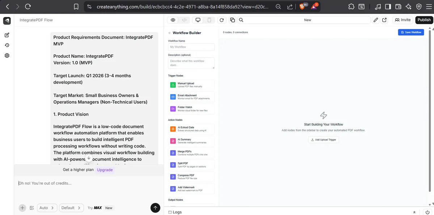Open the Auto model dropdown

tap(47, 208)
